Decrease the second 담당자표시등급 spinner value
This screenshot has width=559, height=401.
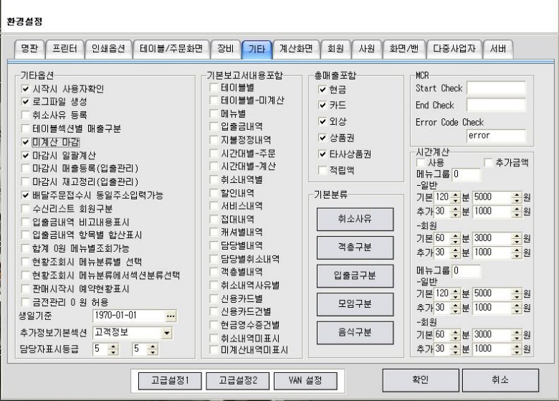coord(152,352)
